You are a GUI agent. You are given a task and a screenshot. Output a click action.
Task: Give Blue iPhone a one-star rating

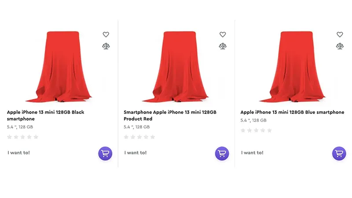point(243,130)
